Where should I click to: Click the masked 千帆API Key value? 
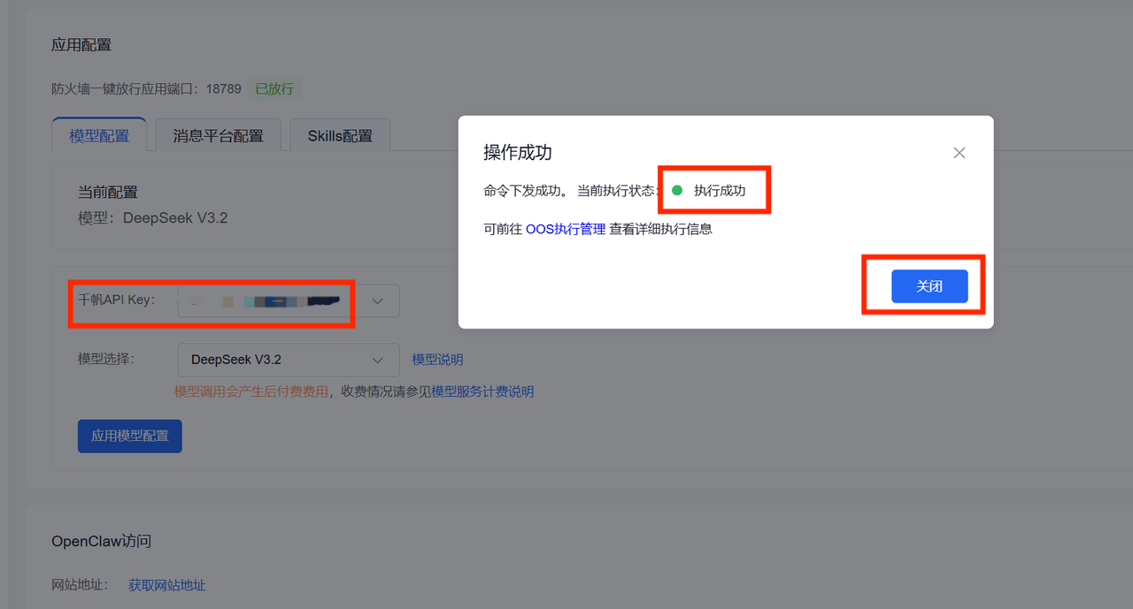pyautogui.click(x=266, y=301)
